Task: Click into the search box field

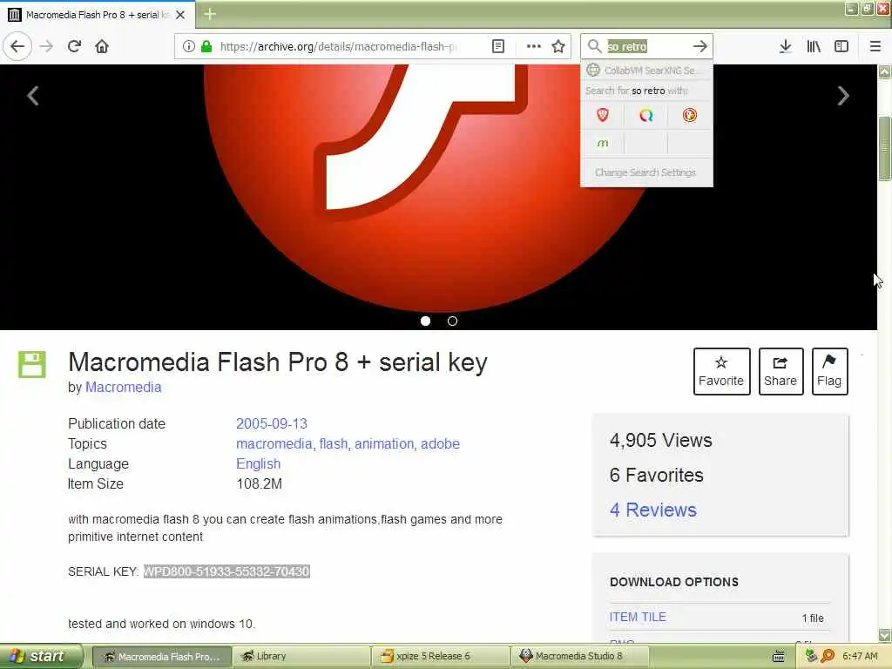Action: (647, 46)
